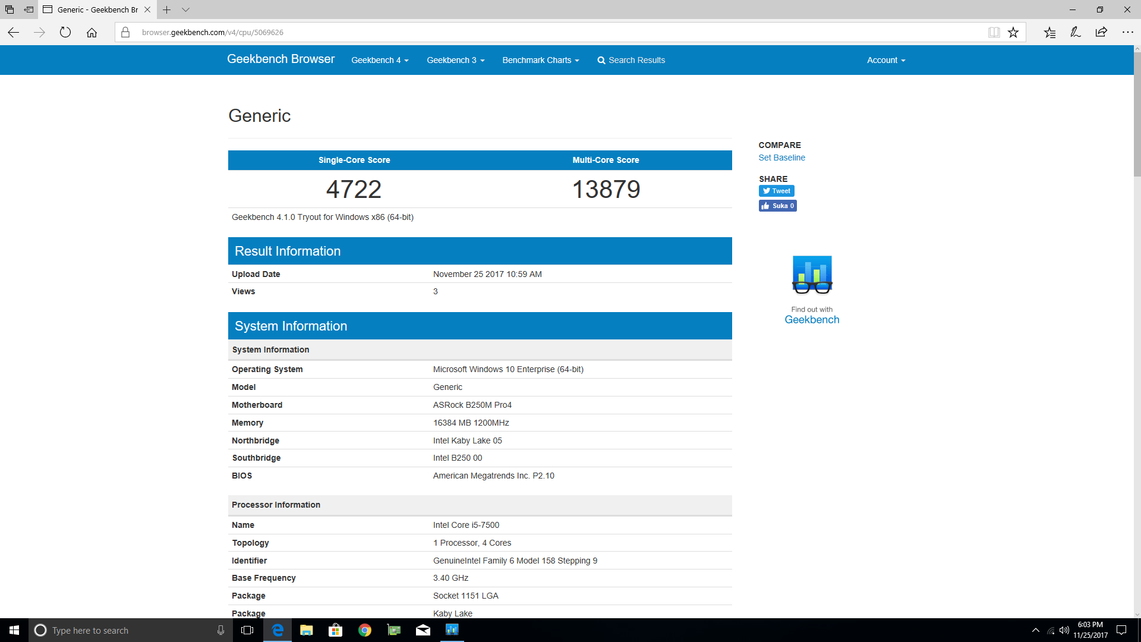This screenshot has height=642, width=1141.
Task: Expand the Geekbench 4 dropdown menu
Action: click(380, 60)
